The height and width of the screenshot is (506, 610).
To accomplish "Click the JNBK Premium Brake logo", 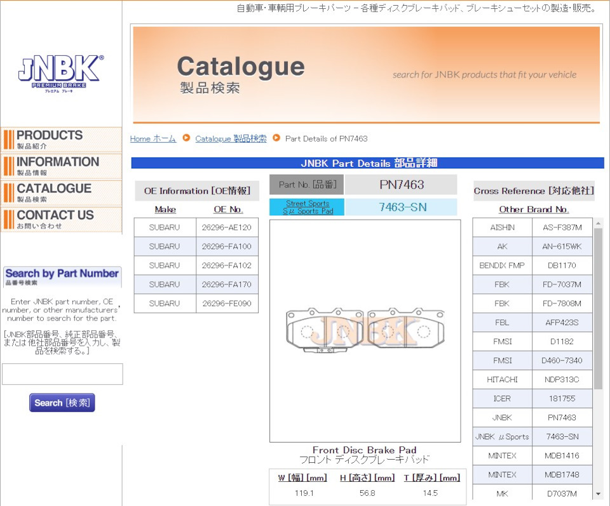I will [61, 74].
